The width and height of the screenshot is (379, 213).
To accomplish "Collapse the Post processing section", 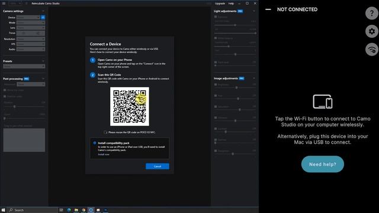I will click(x=43, y=79).
